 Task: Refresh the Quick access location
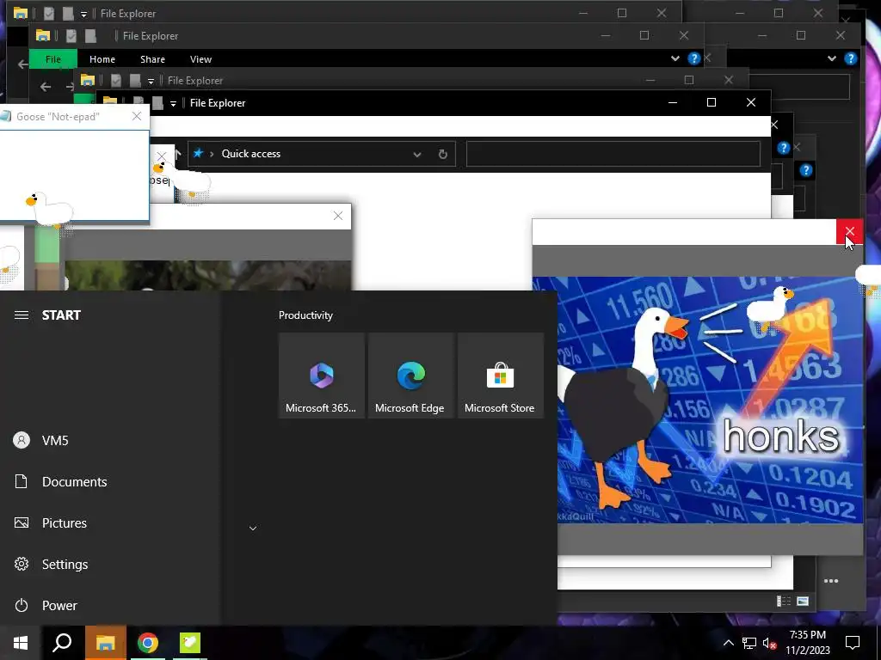coord(443,155)
